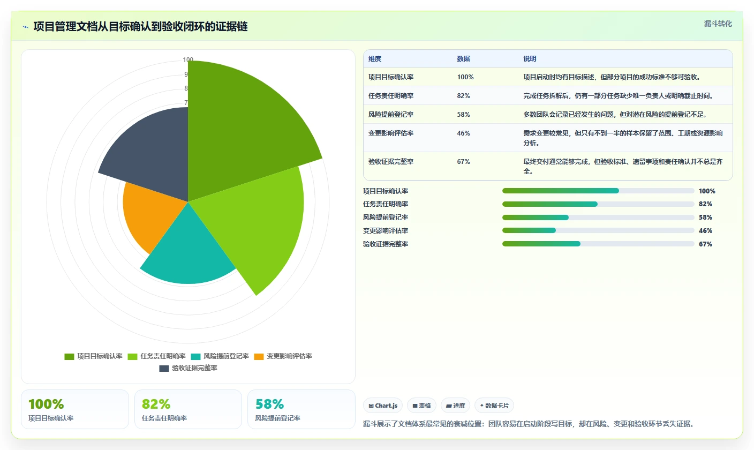Toggle the 验收证据完整率 legend swatch
This screenshot has height=450, width=754.
pyautogui.click(x=164, y=368)
